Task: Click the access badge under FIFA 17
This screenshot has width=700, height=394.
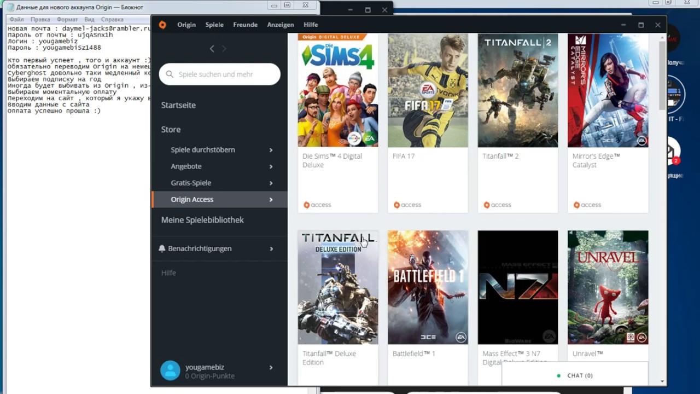Action: [x=407, y=205]
